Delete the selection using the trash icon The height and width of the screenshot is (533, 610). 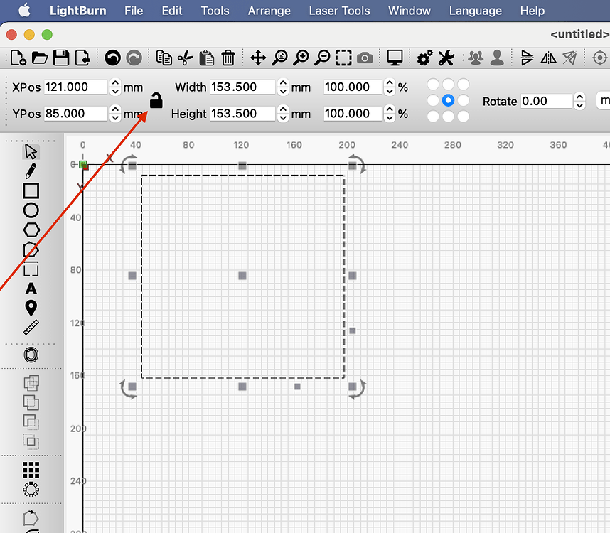click(228, 58)
